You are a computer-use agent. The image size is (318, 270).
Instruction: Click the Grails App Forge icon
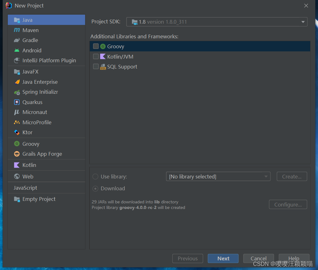click(17, 154)
